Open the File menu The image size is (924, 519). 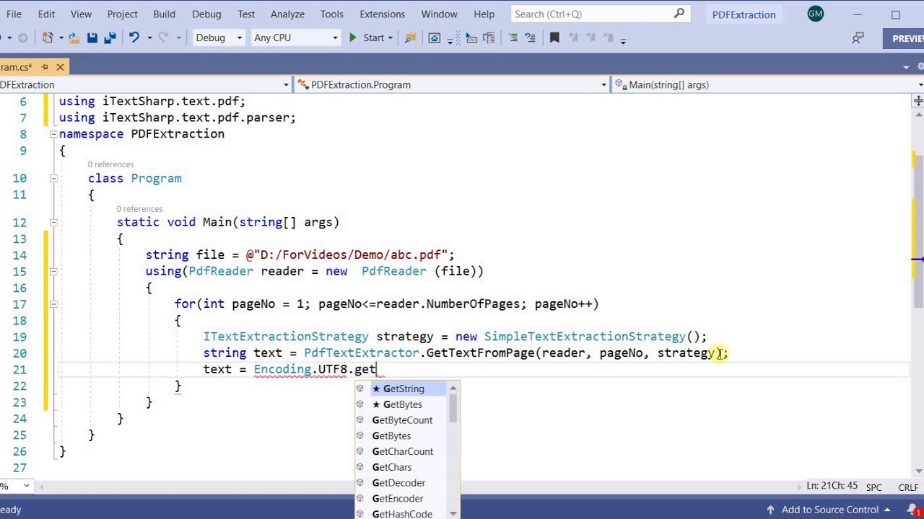(x=14, y=14)
